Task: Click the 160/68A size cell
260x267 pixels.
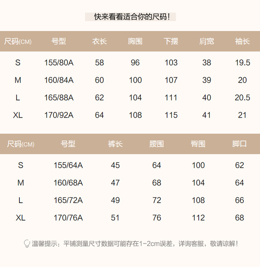Action: (68, 183)
